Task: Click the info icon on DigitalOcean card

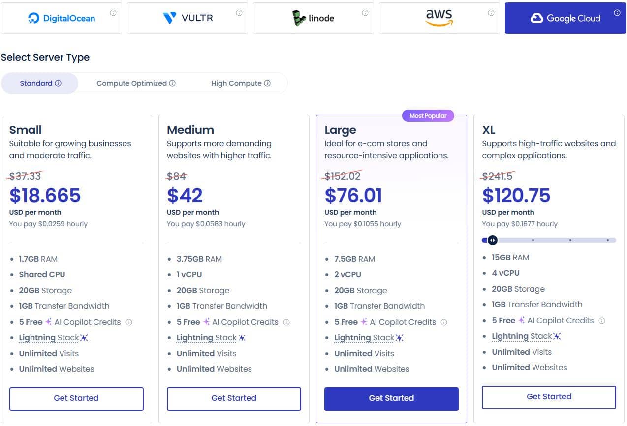Action: tap(113, 13)
